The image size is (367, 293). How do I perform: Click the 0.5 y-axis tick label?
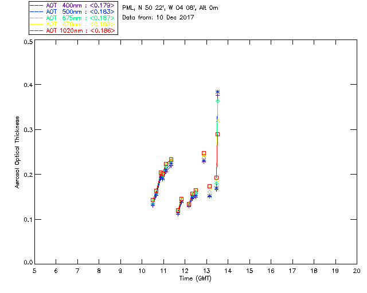(28, 42)
